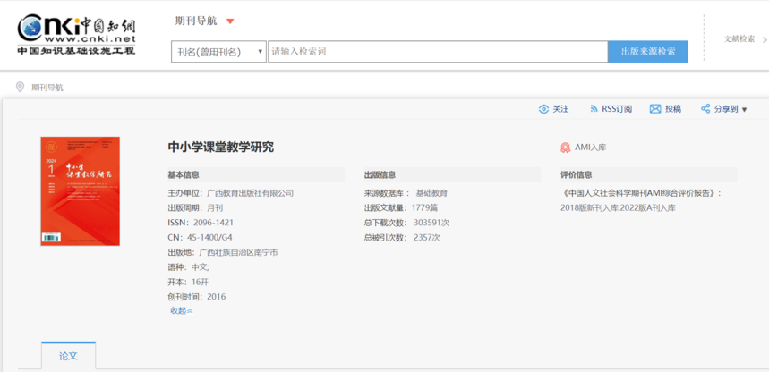Click the location pin icon beside 期刊导航
The height and width of the screenshot is (372, 769).
click(x=20, y=88)
